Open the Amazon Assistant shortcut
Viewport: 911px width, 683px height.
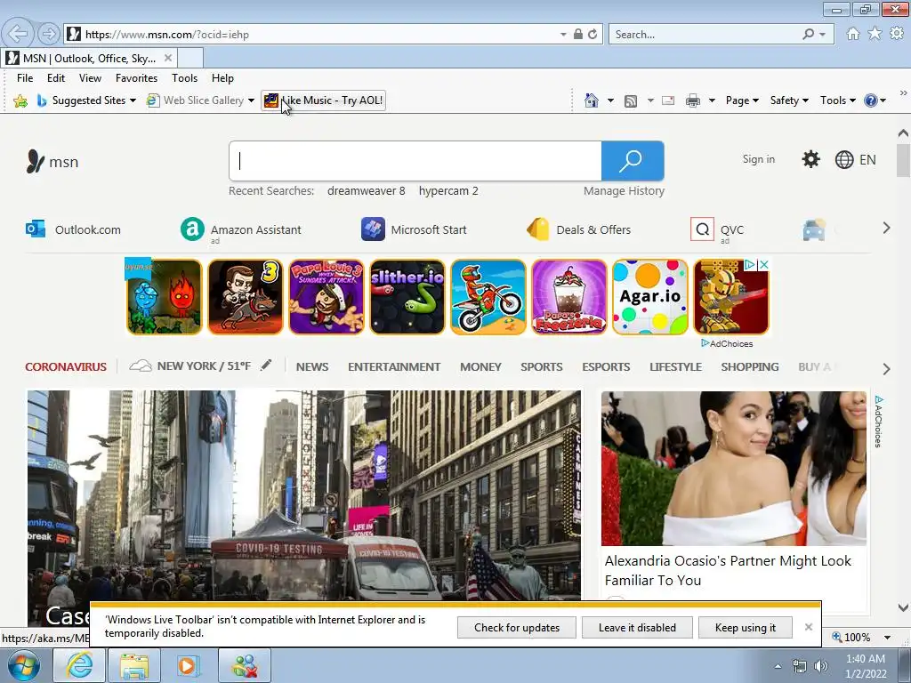pyautogui.click(x=240, y=230)
